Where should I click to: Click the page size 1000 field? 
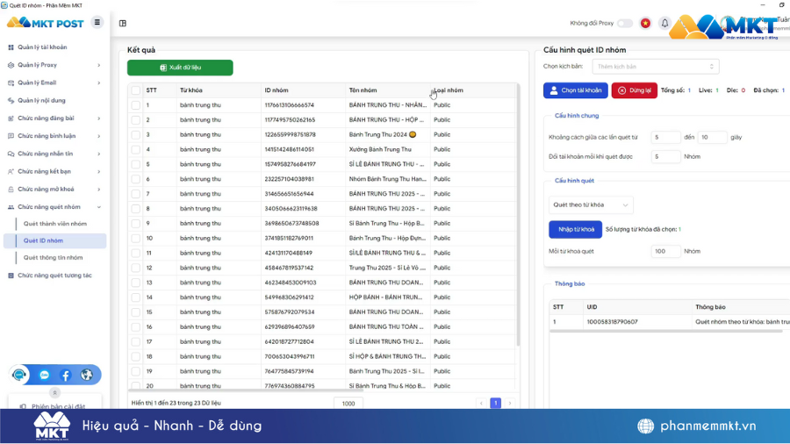[348, 404]
